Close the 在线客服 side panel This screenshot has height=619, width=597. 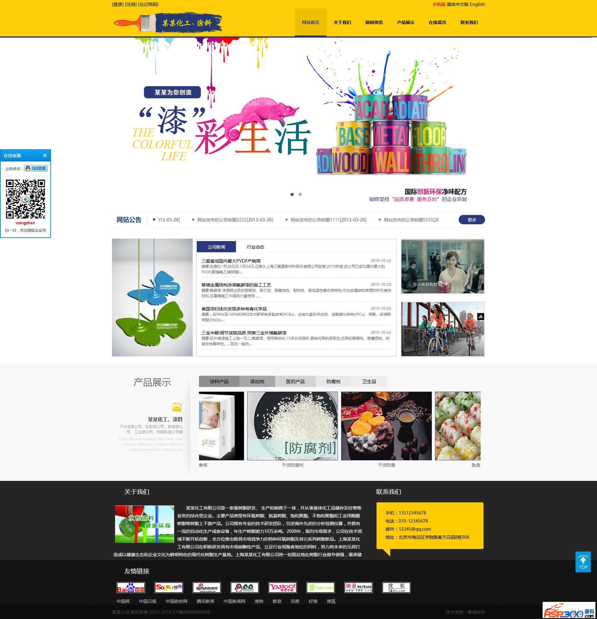(x=45, y=156)
